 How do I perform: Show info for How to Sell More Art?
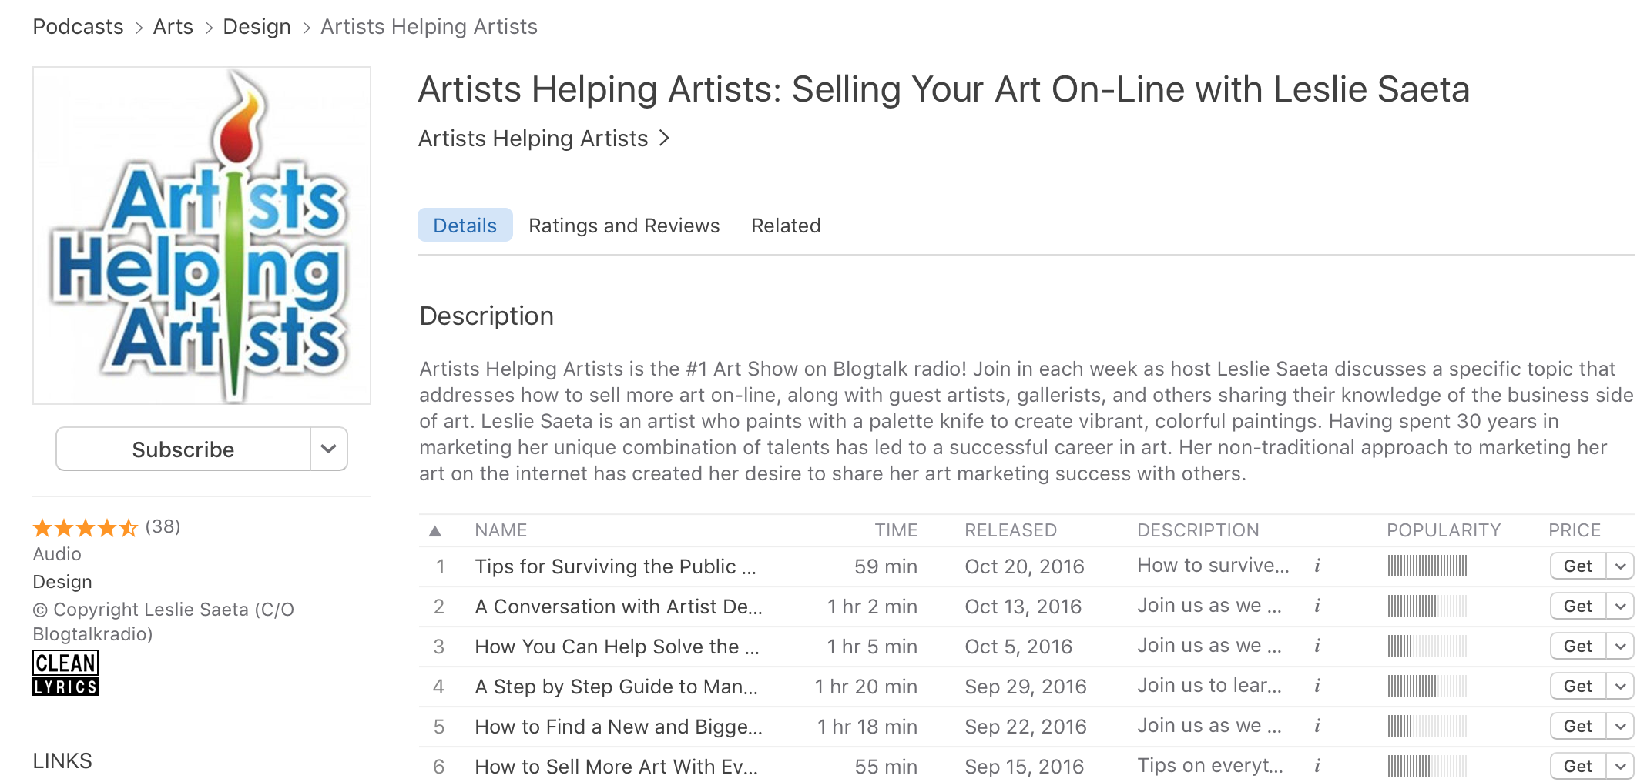[x=1317, y=766]
